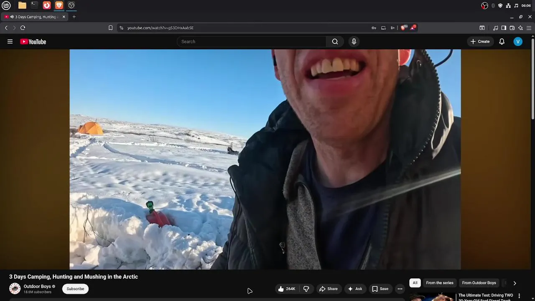Viewport: 535px width, 301px height.
Task: Click the Ask button
Action: (x=354, y=289)
